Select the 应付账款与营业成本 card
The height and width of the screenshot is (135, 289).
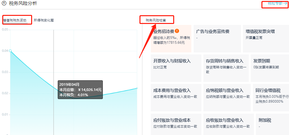pyautogui.click(x=175, y=124)
